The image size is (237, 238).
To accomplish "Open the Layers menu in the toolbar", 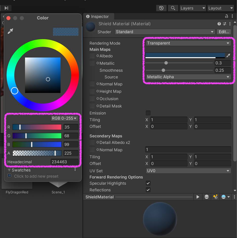I will coord(193,8).
